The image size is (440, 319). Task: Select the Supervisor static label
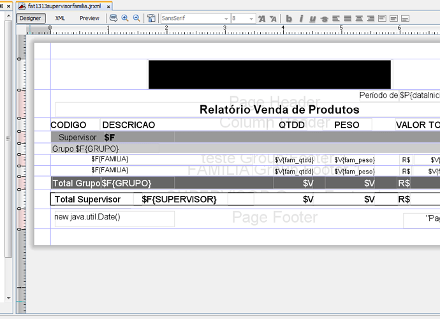point(77,137)
